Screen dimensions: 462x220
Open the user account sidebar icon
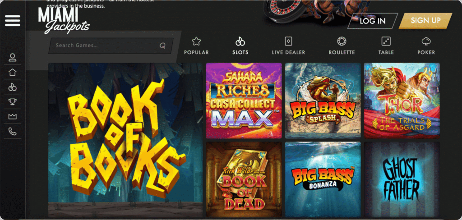(12, 57)
